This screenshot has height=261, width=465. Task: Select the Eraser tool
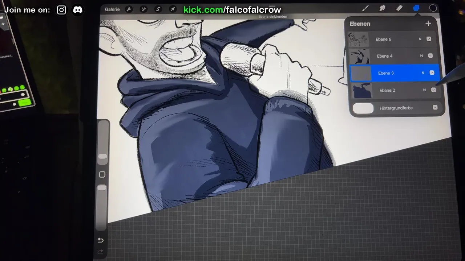(x=399, y=8)
